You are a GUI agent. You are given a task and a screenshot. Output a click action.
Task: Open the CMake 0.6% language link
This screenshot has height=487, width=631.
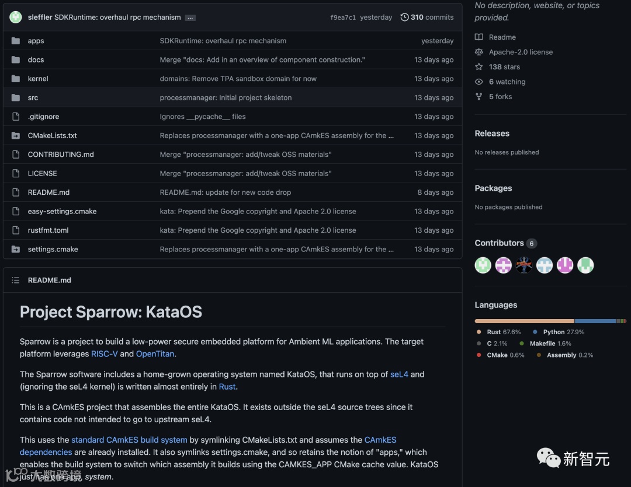(501, 355)
